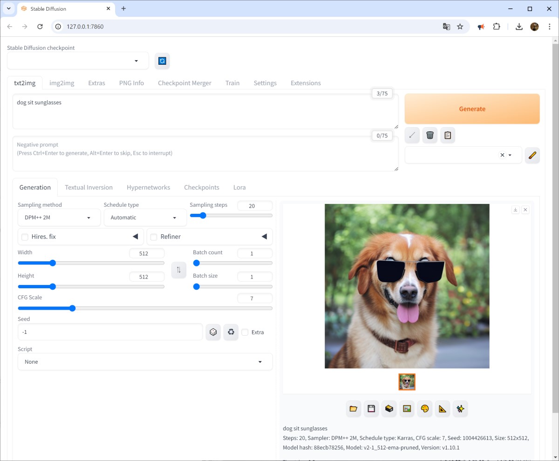The width and height of the screenshot is (559, 461).
Task: Close the image preview with the X icon
Action: [x=525, y=210]
